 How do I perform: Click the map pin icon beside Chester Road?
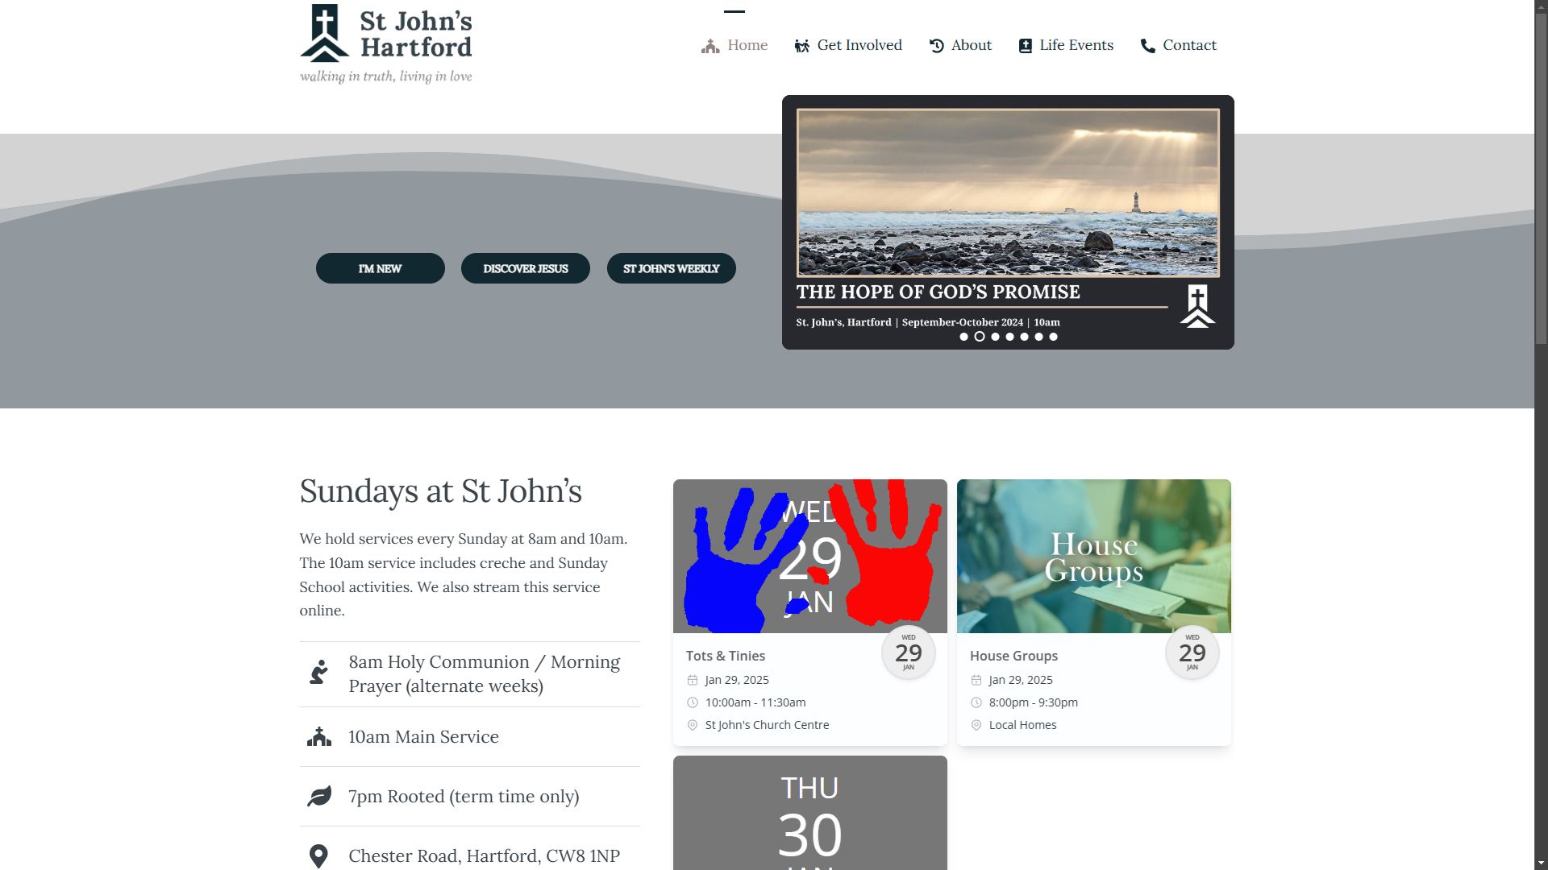click(x=318, y=855)
